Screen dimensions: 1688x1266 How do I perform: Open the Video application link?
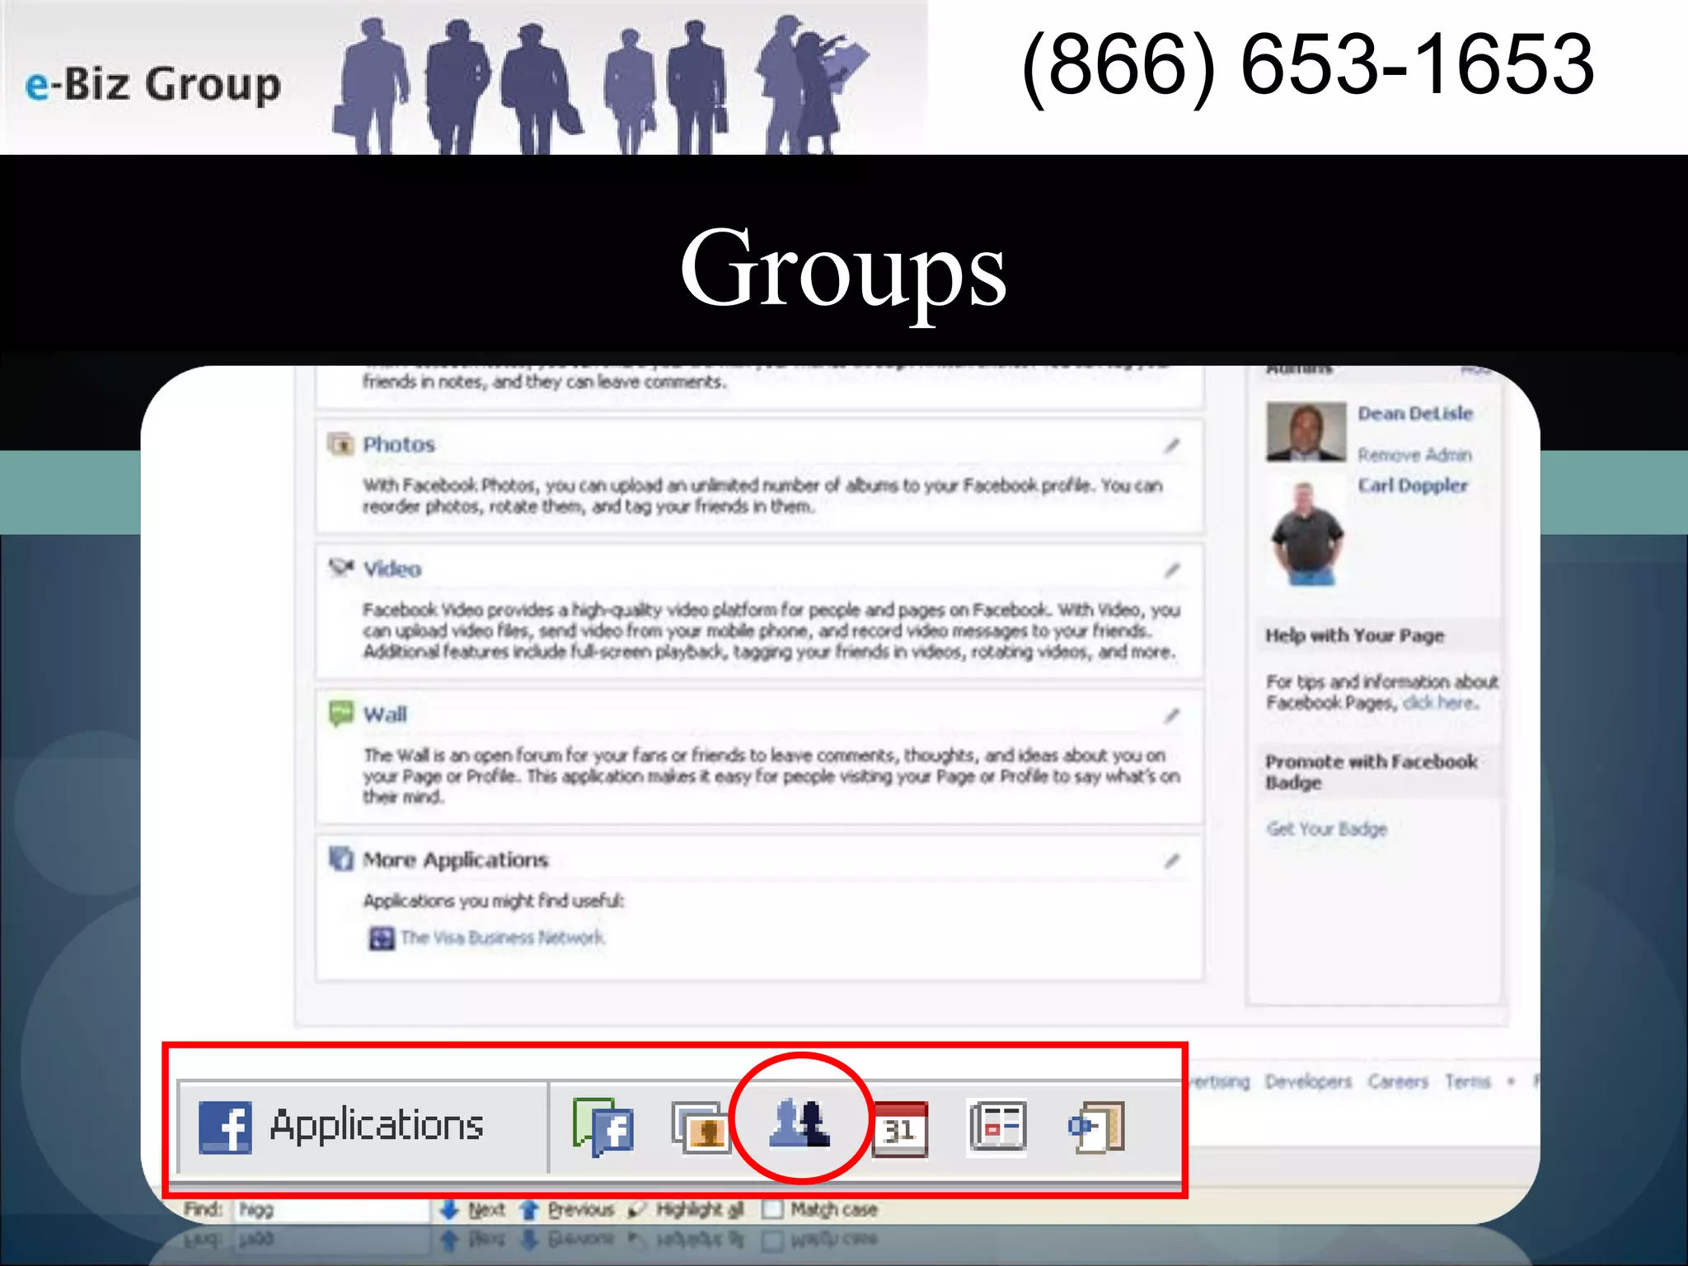point(392,569)
